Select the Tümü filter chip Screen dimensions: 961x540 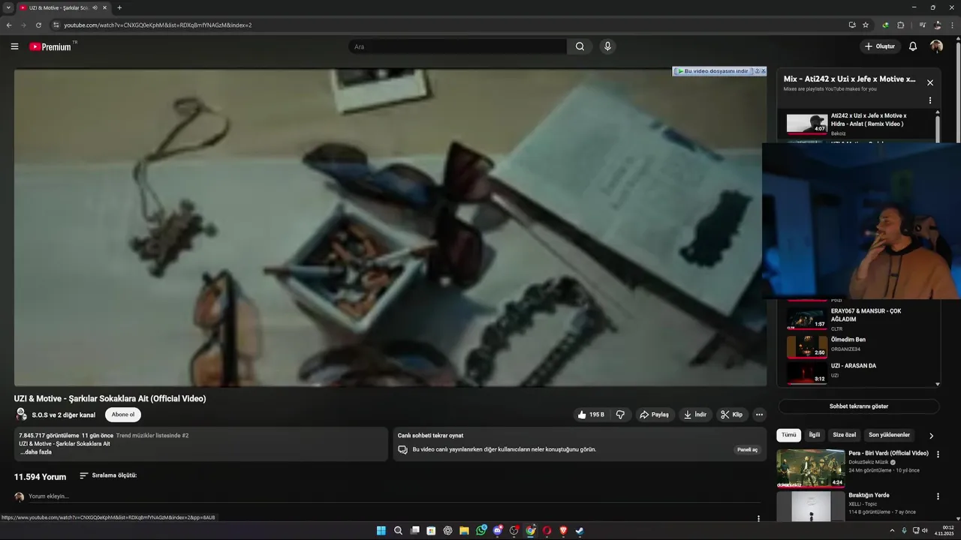[x=788, y=435]
